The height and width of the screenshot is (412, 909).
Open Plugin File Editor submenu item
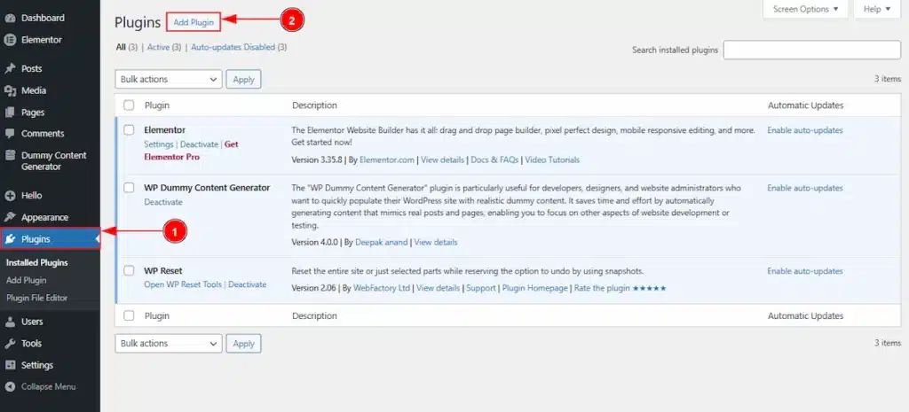tap(36, 298)
